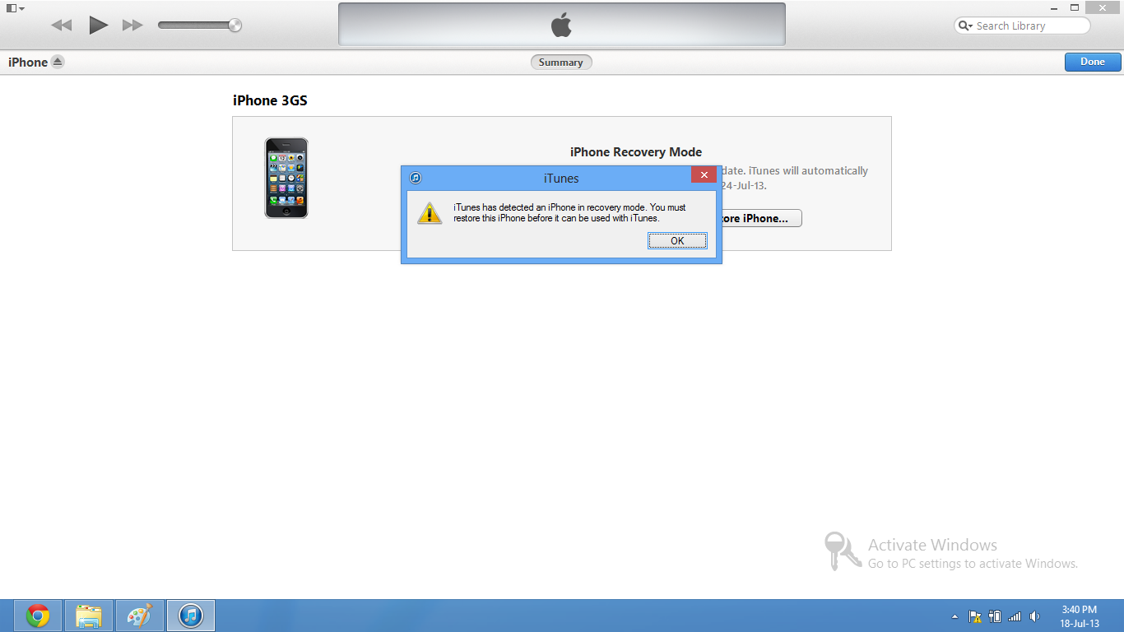Maximize the iTunes window
The width and height of the screenshot is (1124, 632).
coord(1074,7)
